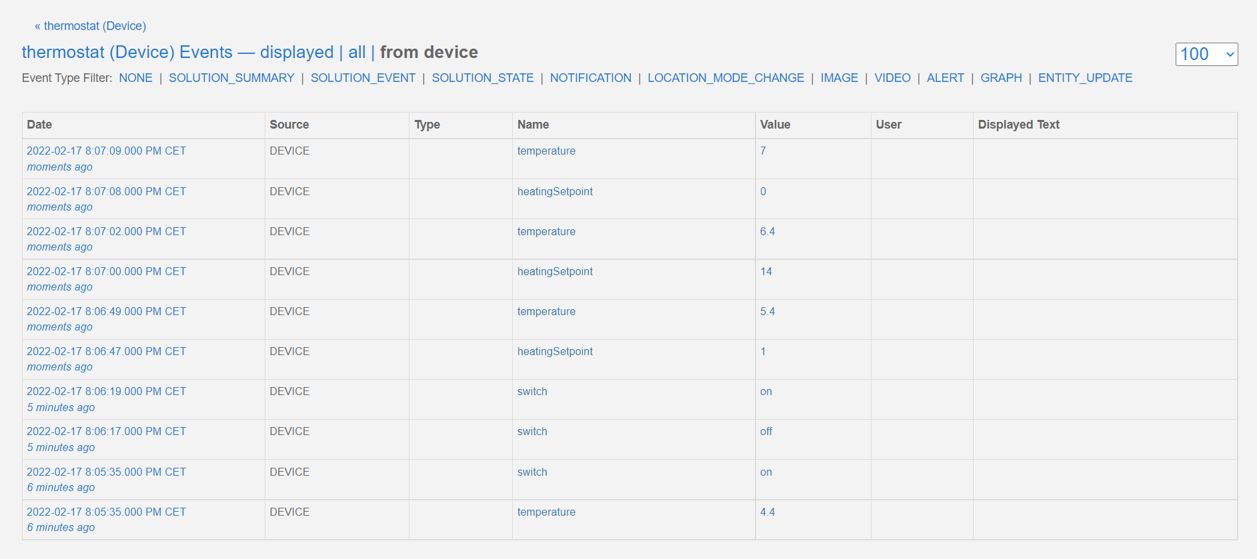Filter events by ALERT type
This screenshot has width=1257, height=559.
pos(945,78)
